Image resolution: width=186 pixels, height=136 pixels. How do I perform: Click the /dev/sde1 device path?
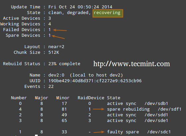point(156,121)
